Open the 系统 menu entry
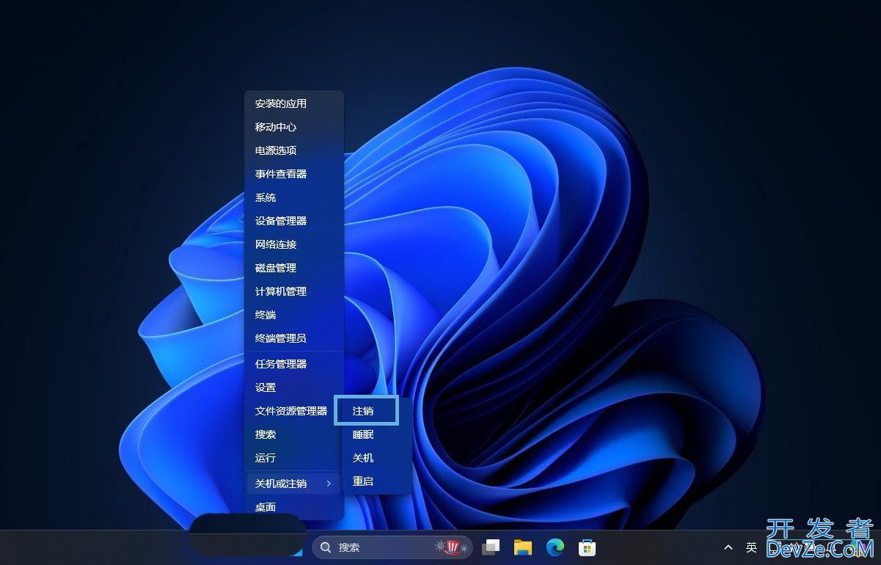 click(x=293, y=197)
